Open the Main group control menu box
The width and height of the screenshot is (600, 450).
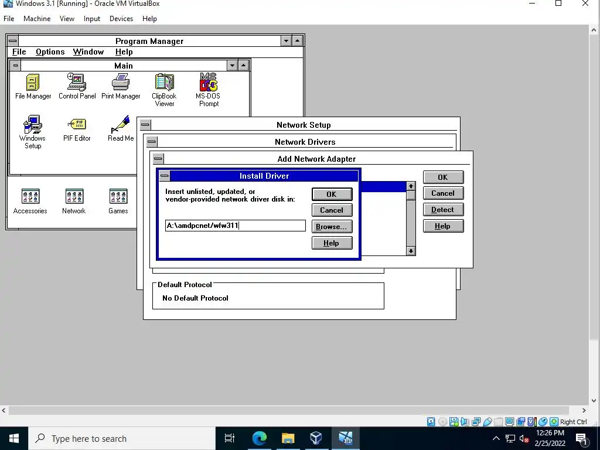click(x=15, y=66)
